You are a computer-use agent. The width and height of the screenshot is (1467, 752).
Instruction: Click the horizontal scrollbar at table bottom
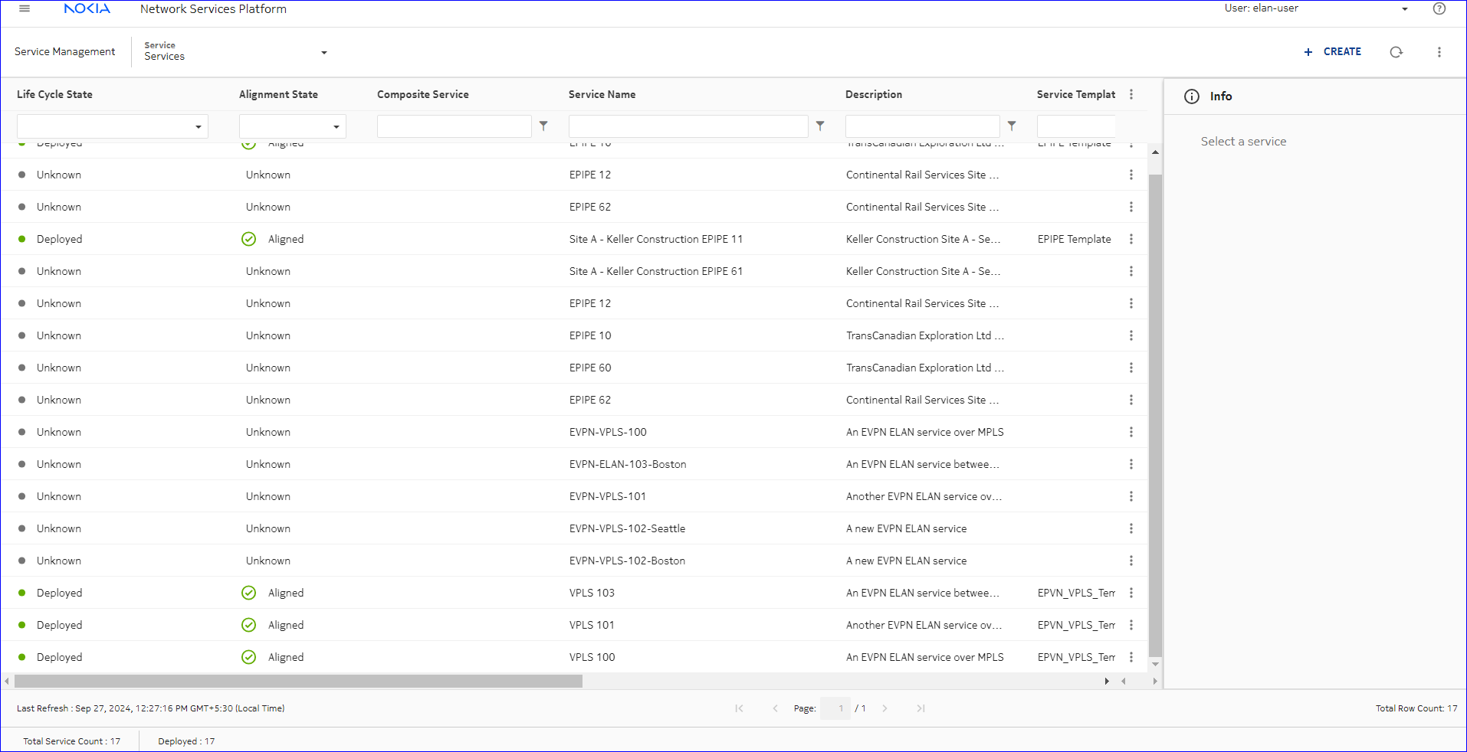tap(298, 681)
